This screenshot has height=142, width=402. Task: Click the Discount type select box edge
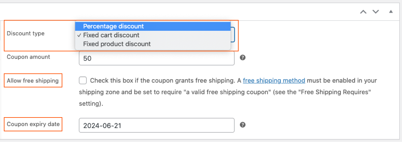point(233,35)
